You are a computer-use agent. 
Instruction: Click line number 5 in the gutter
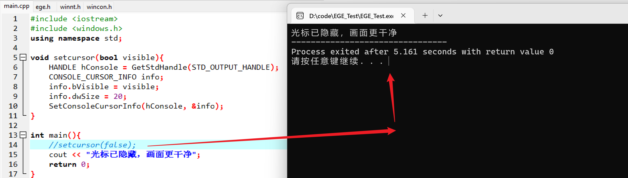click(x=15, y=57)
